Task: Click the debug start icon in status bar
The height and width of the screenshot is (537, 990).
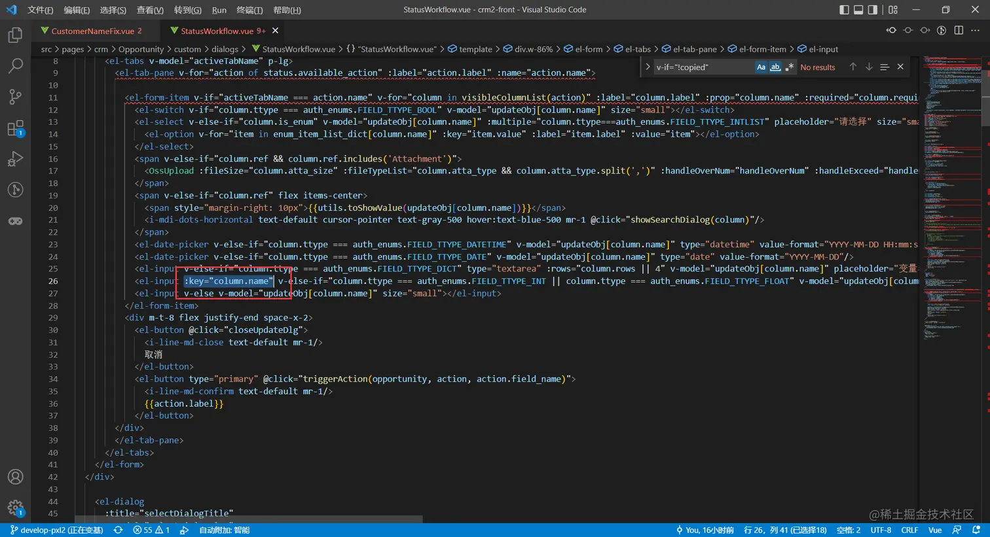Action: (x=185, y=530)
